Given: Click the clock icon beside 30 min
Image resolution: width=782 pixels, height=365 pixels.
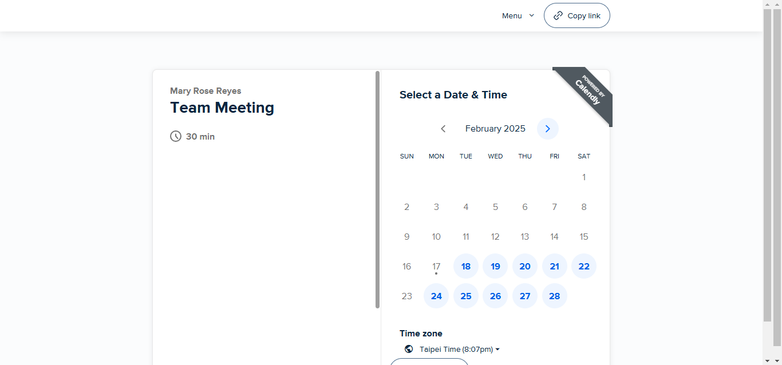Looking at the screenshot, I should 176,136.
